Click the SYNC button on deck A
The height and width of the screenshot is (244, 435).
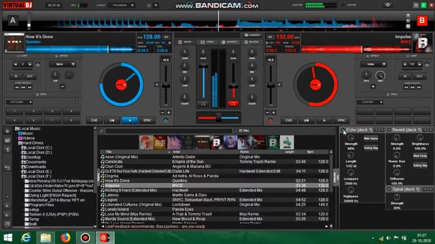[147, 121]
